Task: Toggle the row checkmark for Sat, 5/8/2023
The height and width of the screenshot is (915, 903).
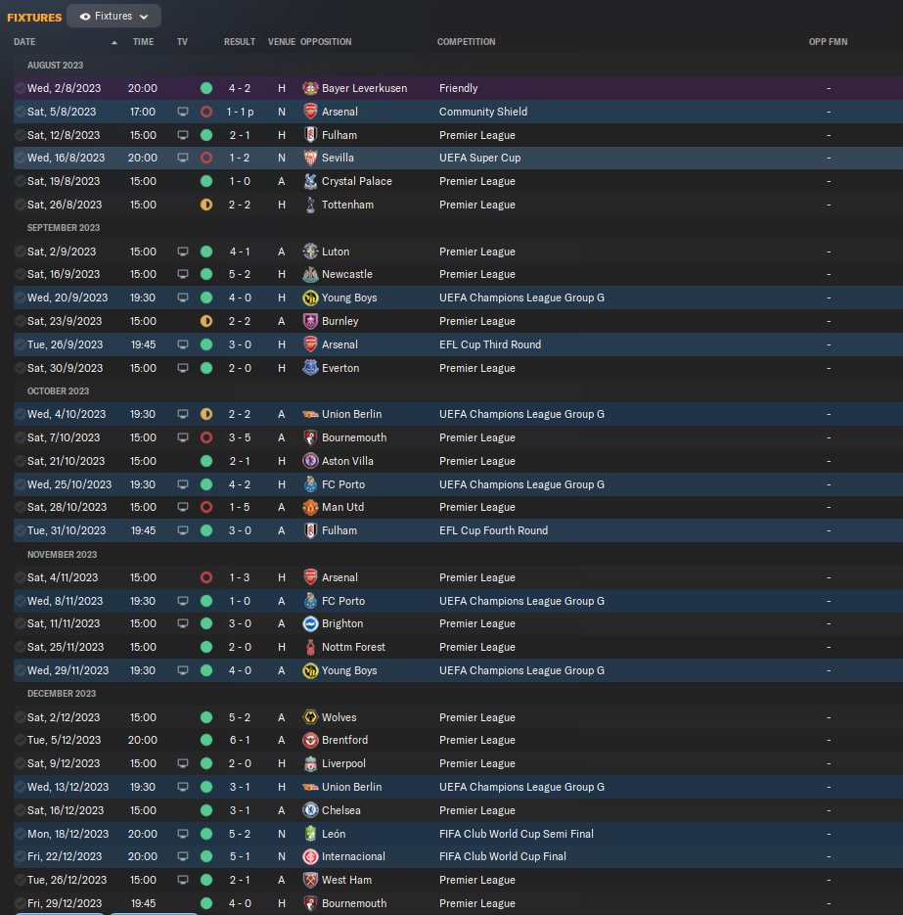Action: tap(20, 112)
